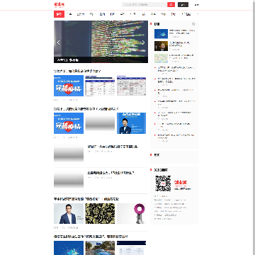
Task: Advance carousel with the right arrow
Action: coord(143,42)
